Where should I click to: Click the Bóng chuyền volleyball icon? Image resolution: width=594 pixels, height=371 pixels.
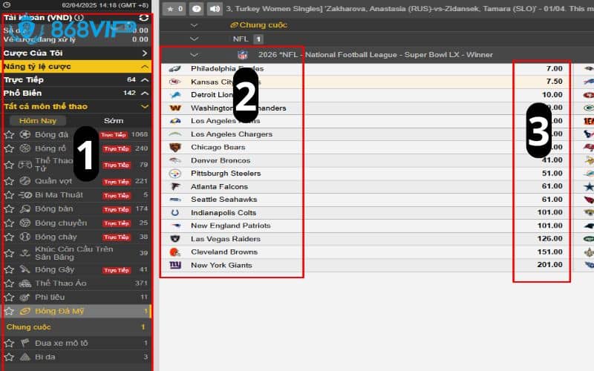(25, 223)
